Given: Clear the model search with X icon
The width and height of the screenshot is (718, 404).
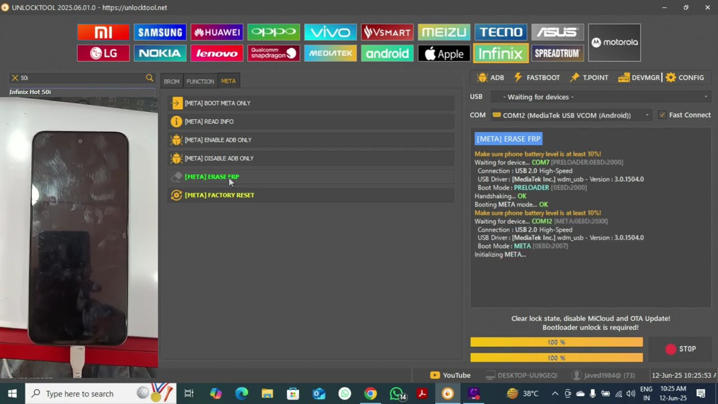Looking at the screenshot, I should click(15, 78).
